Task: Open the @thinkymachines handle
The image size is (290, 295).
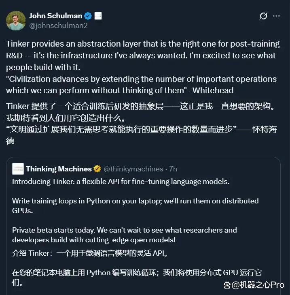Action: pyautogui.click(x=133, y=169)
